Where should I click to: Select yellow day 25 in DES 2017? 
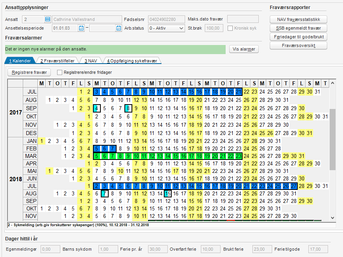coord(262,133)
